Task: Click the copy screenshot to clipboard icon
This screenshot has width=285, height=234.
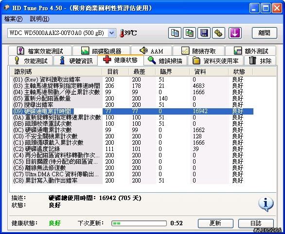Action: (x=189, y=33)
